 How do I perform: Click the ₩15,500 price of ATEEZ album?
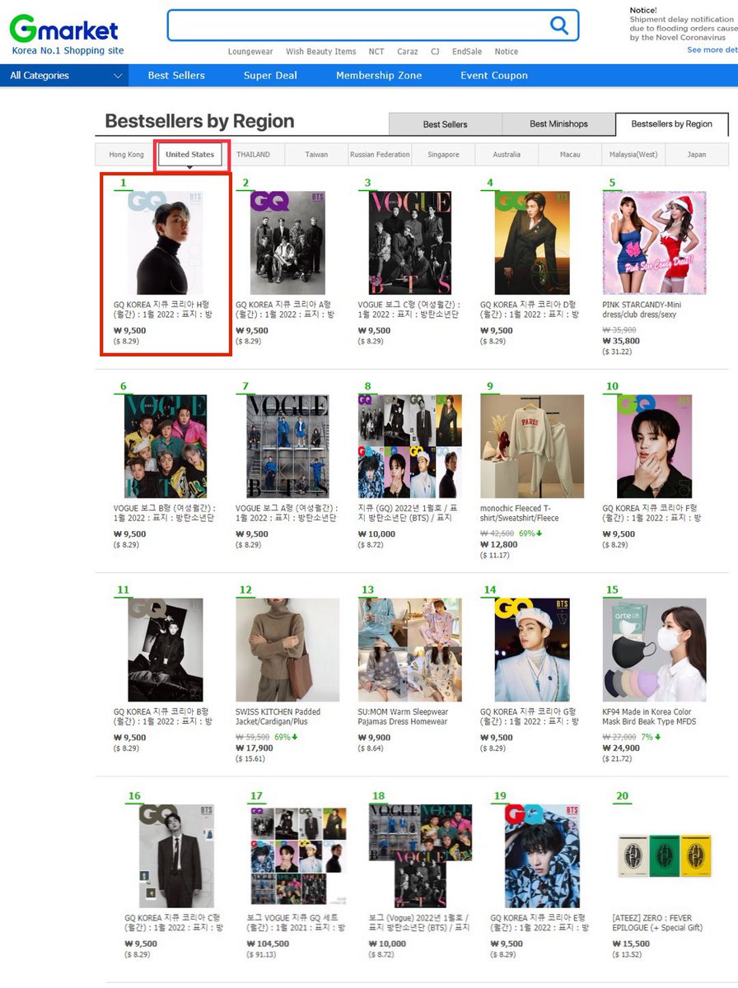coord(631,944)
